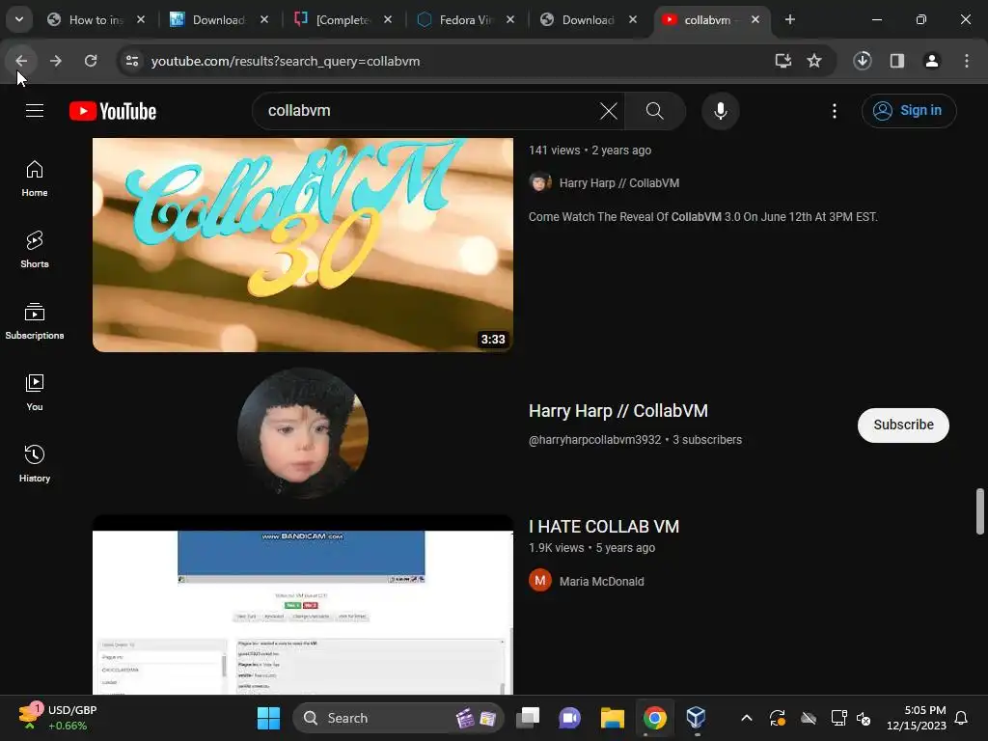Viewport: 988px width, 741px height.
Task: Click 'Come Watch The Reveal' description text
Action: [702, 217]
